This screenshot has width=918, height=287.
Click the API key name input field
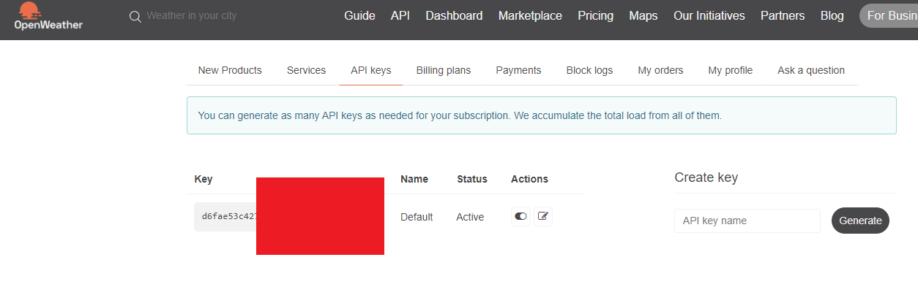click(x=747, y=221)
